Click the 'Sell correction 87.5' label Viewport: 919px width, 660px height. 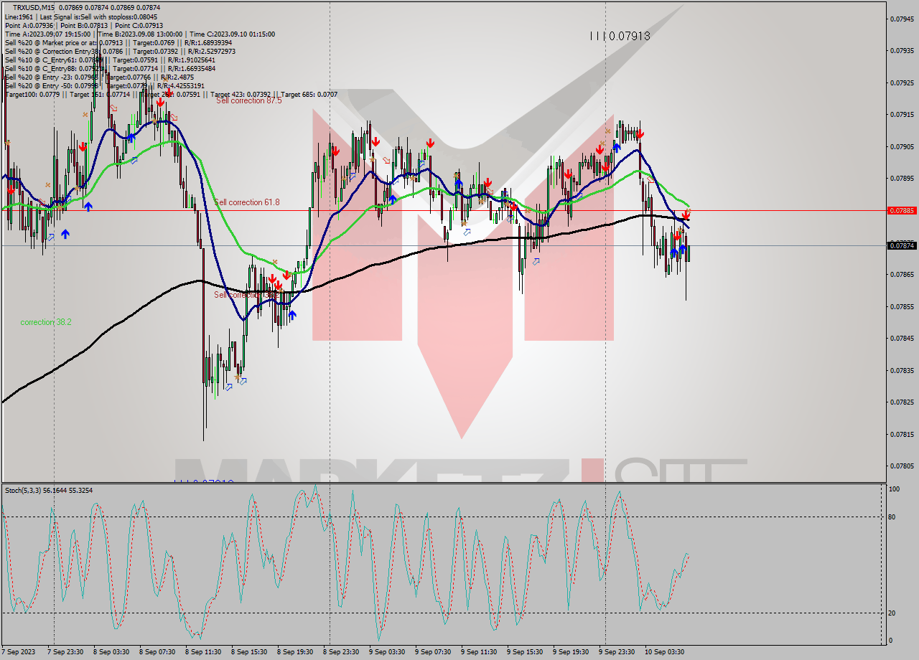click(249, 100)
